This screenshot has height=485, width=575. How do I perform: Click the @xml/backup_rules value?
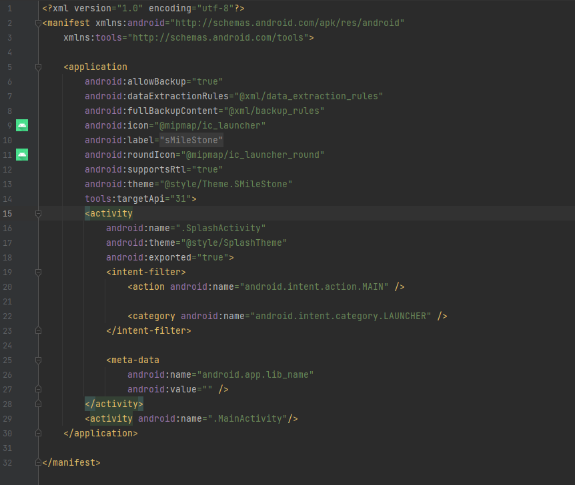(x=274, y=111)
